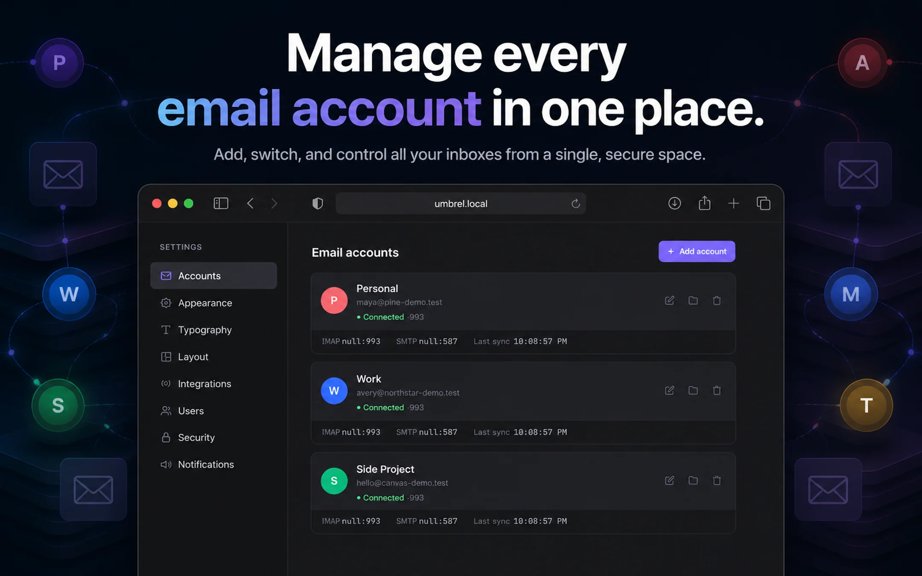
Task: Delete the Work account
Action: (717, 390)
